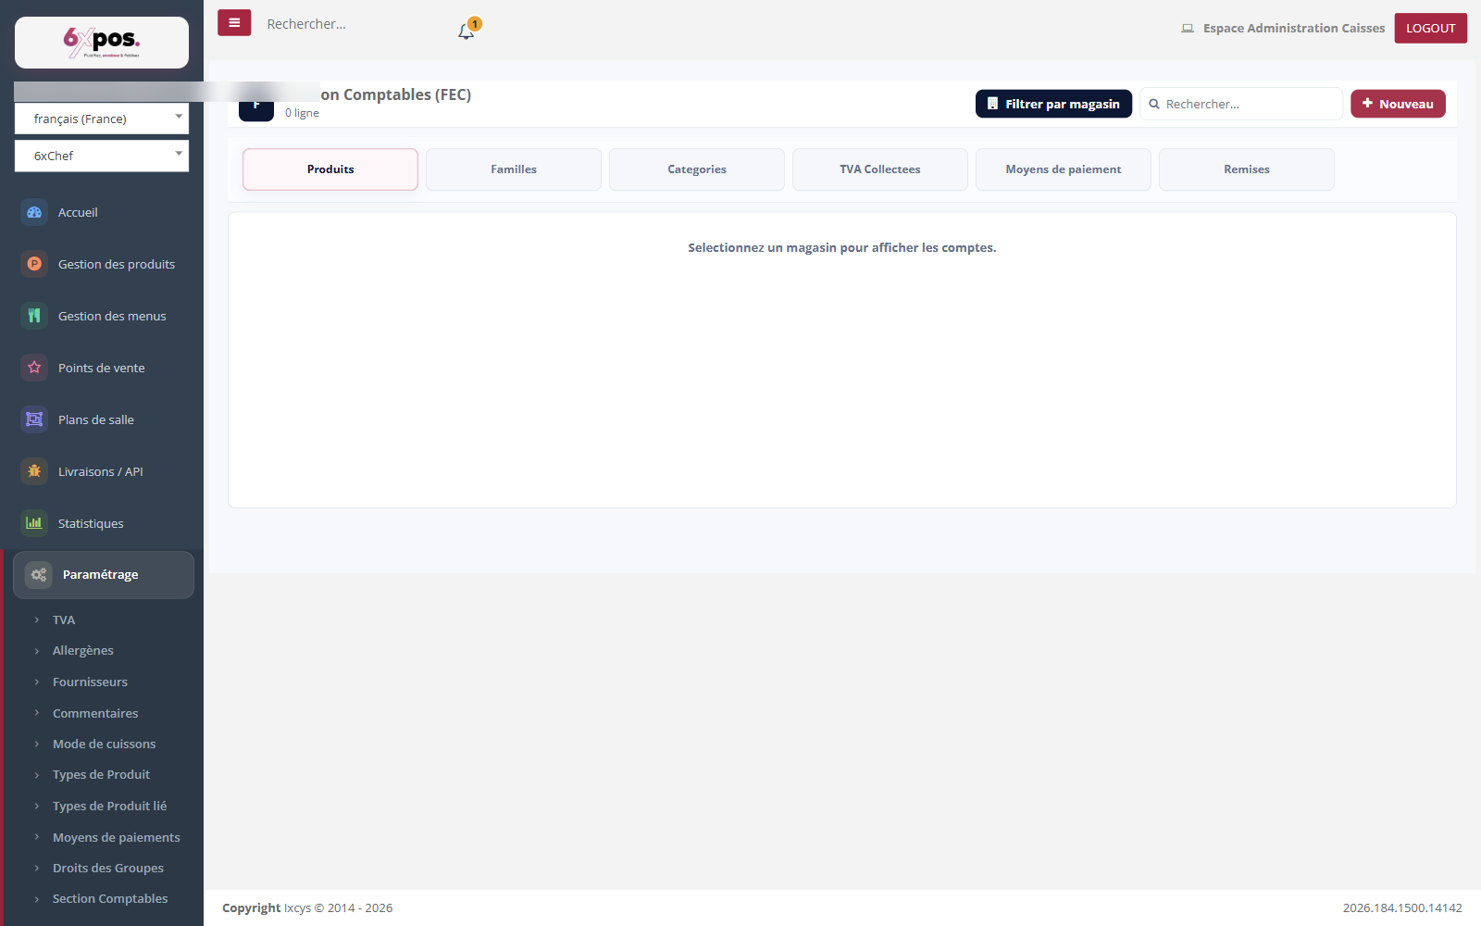Click the Gestion des menus fork icon
Image resolution: width=1481 pixels, height=926 pixels.
34,316
